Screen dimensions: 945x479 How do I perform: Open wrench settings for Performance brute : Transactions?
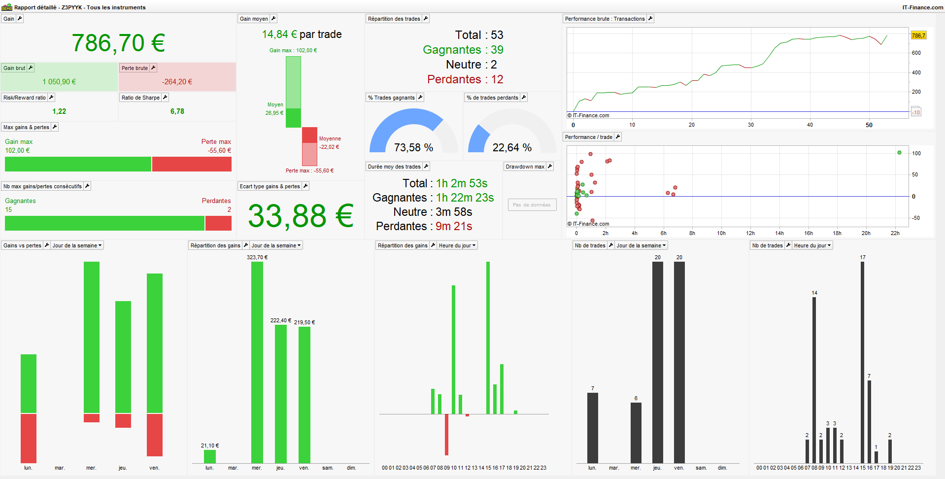pyautogui.click(x=650, y=19)
